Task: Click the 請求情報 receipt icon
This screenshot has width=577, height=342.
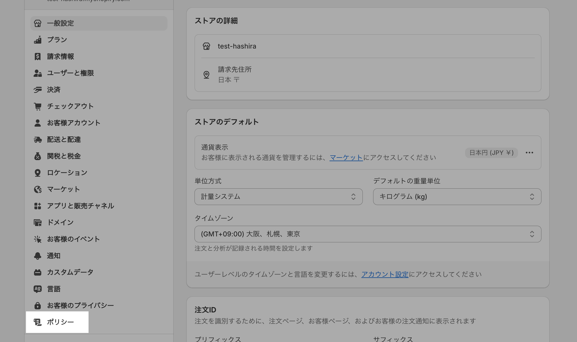Action: click(x=38, y=57)
